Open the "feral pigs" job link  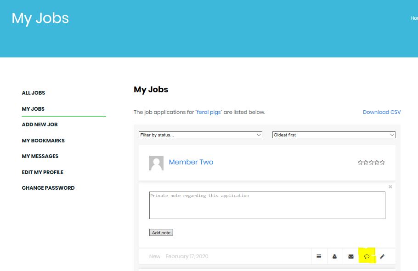[209, 112]
